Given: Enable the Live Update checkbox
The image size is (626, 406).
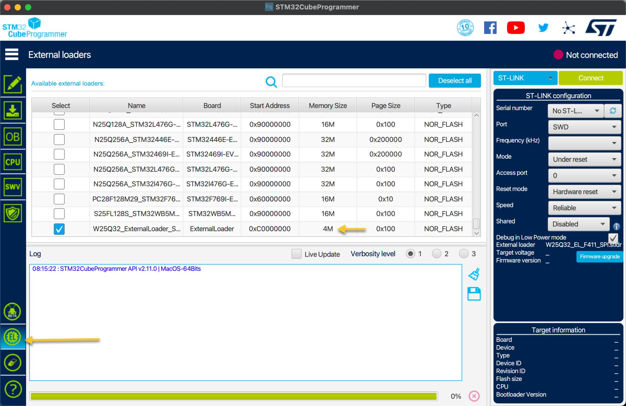Looking at the screenshot, I should click(296, 254).
